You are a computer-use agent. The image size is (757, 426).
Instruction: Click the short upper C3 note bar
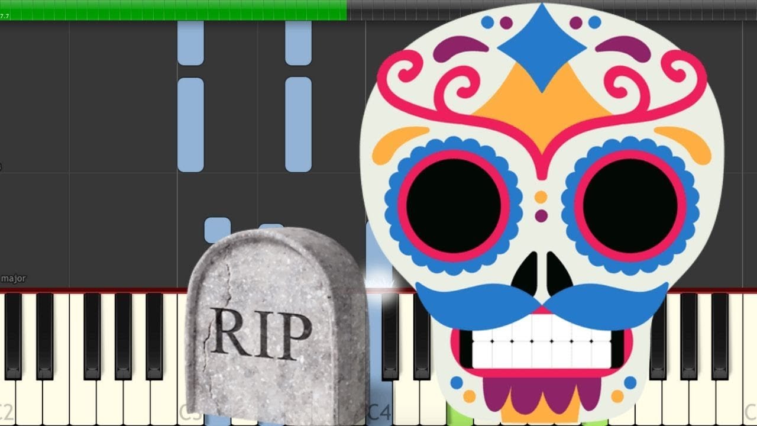coord(190,43)
